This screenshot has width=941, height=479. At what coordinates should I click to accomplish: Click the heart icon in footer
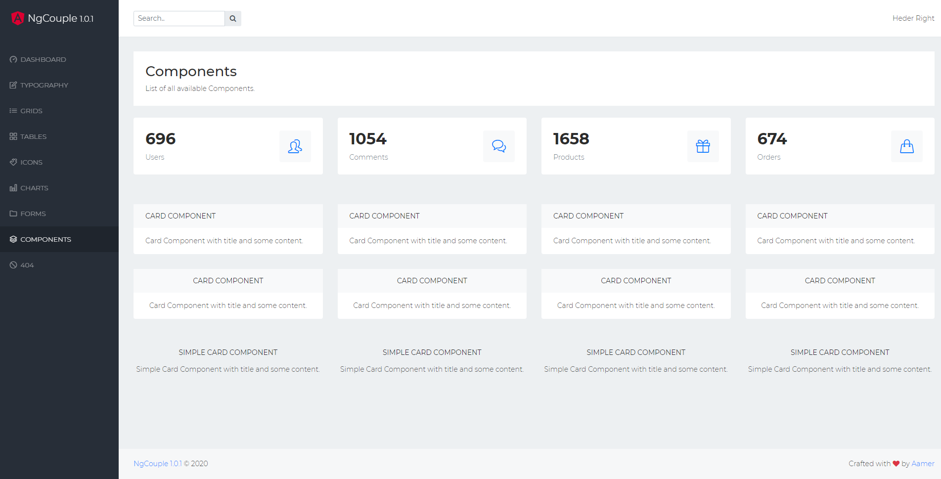896,464
